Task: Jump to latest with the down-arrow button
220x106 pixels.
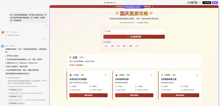Action: 24,101
